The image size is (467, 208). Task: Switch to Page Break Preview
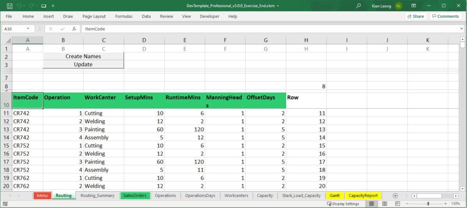397,204
